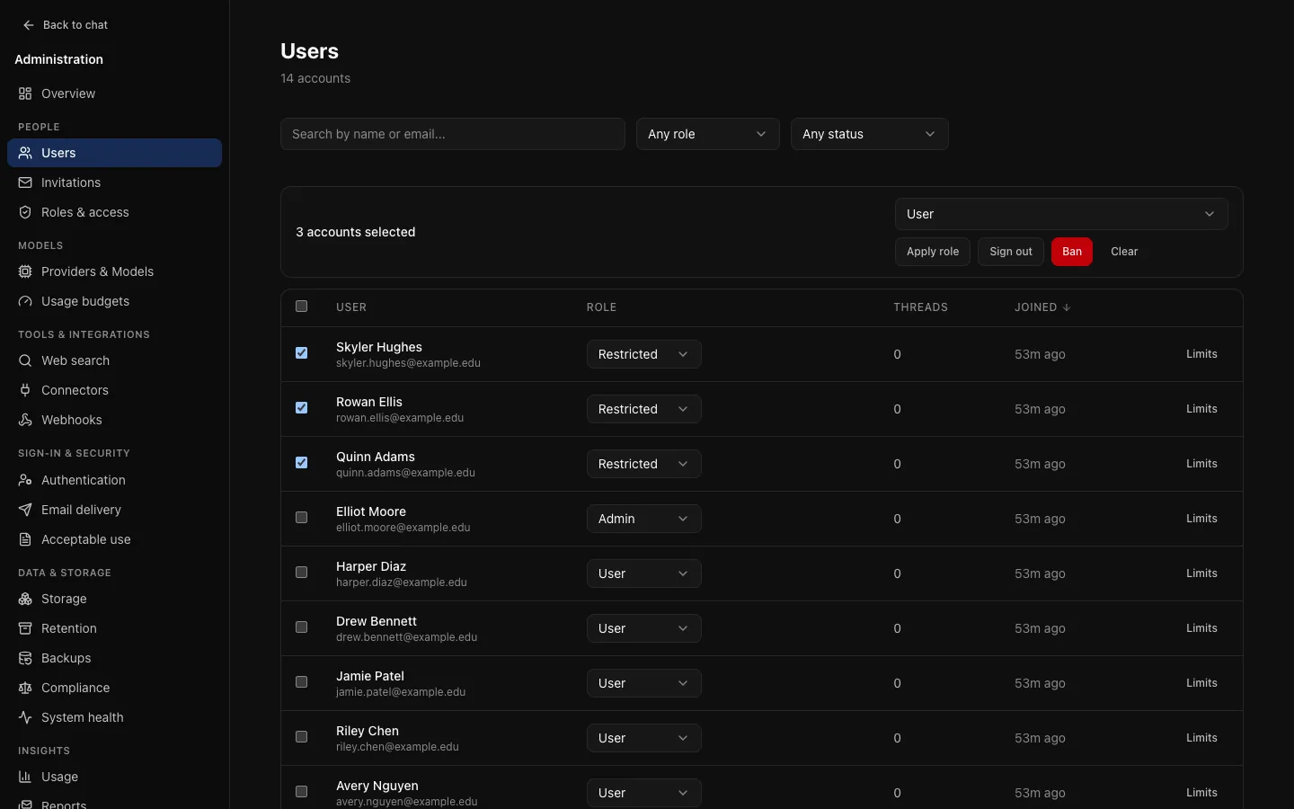Open Limits for Jamie Patel
This screenshot has width=1294, height=809.
(1201, 683)
